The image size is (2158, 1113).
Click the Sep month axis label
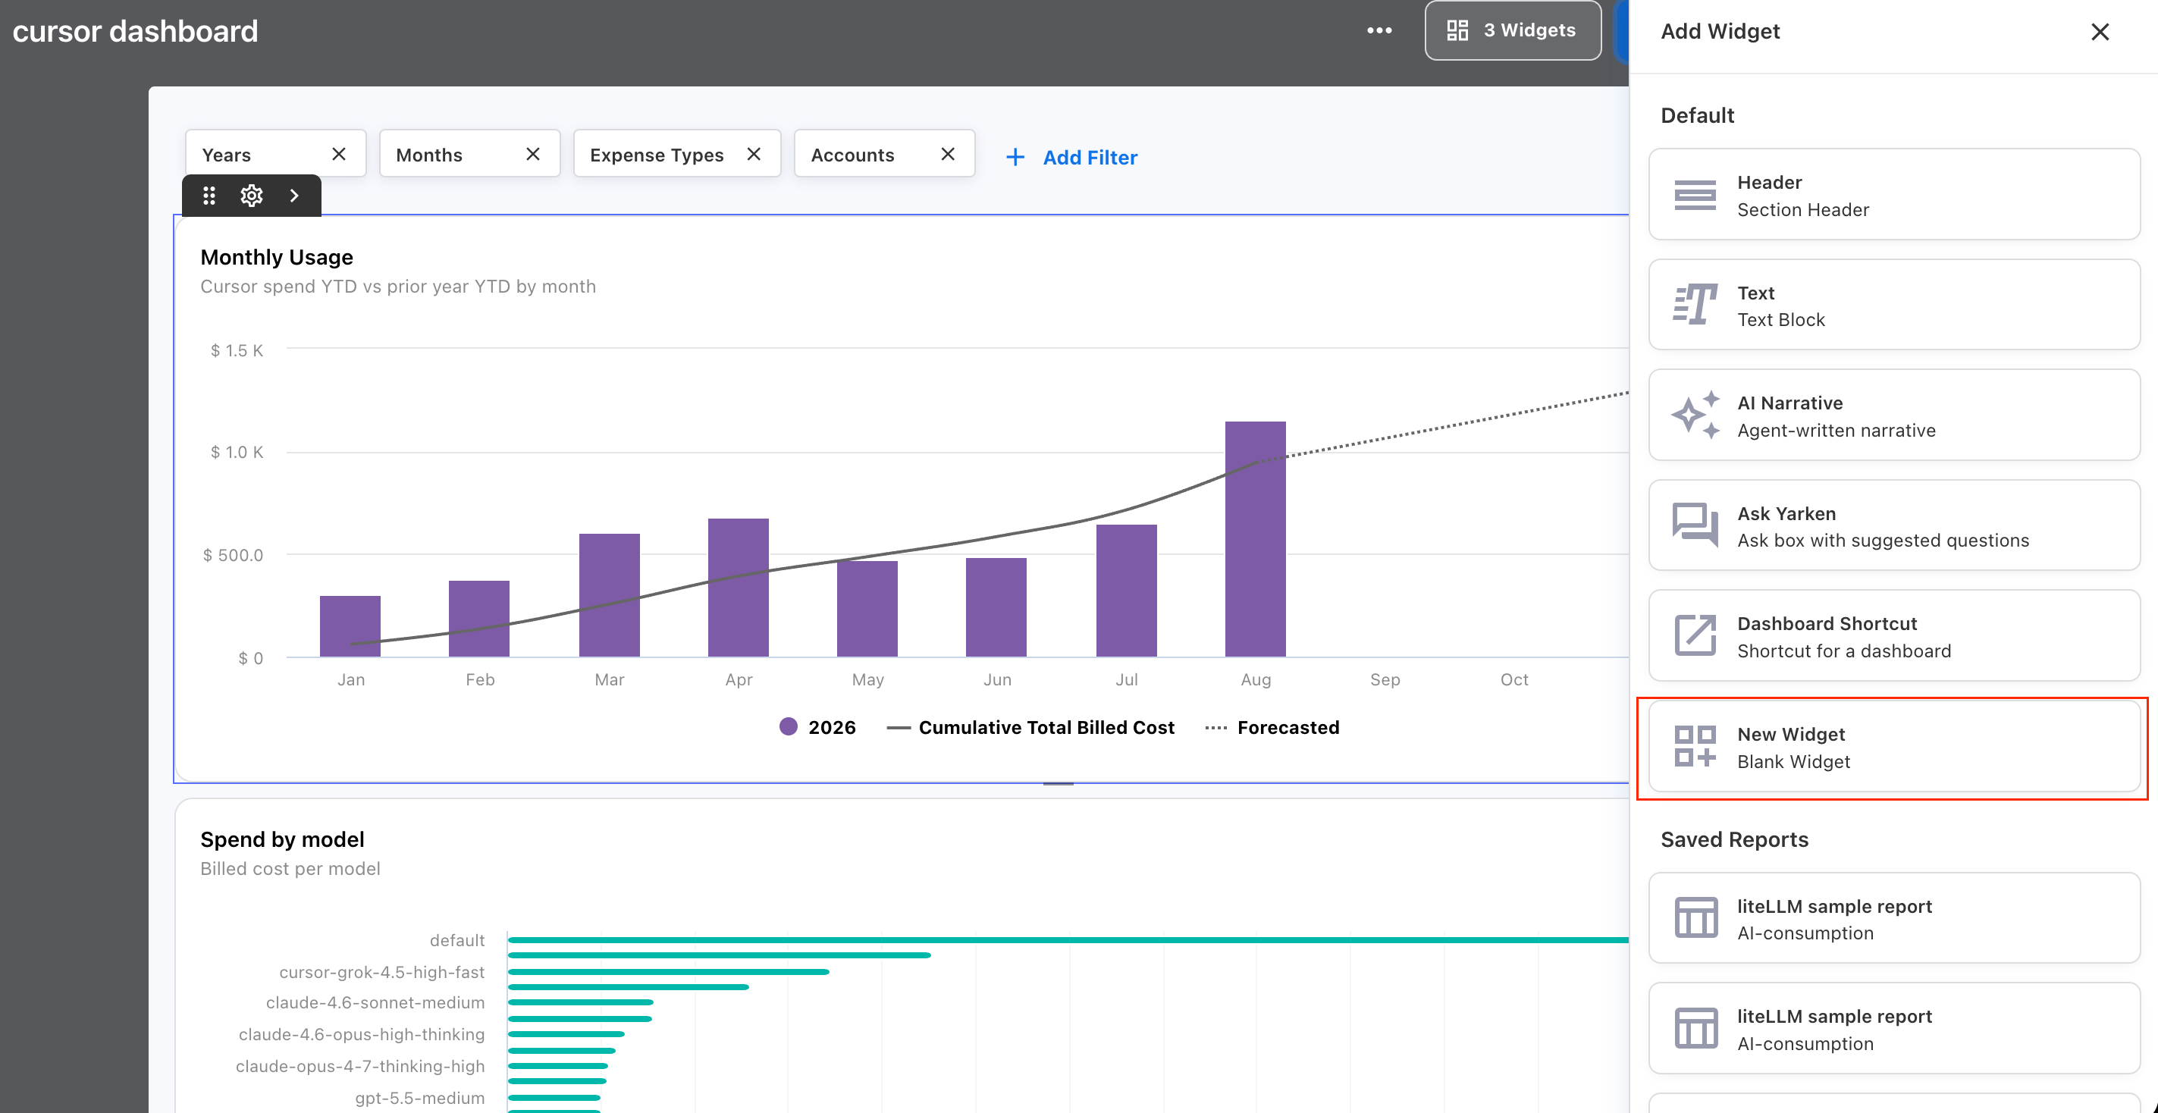coord(1385,679)
